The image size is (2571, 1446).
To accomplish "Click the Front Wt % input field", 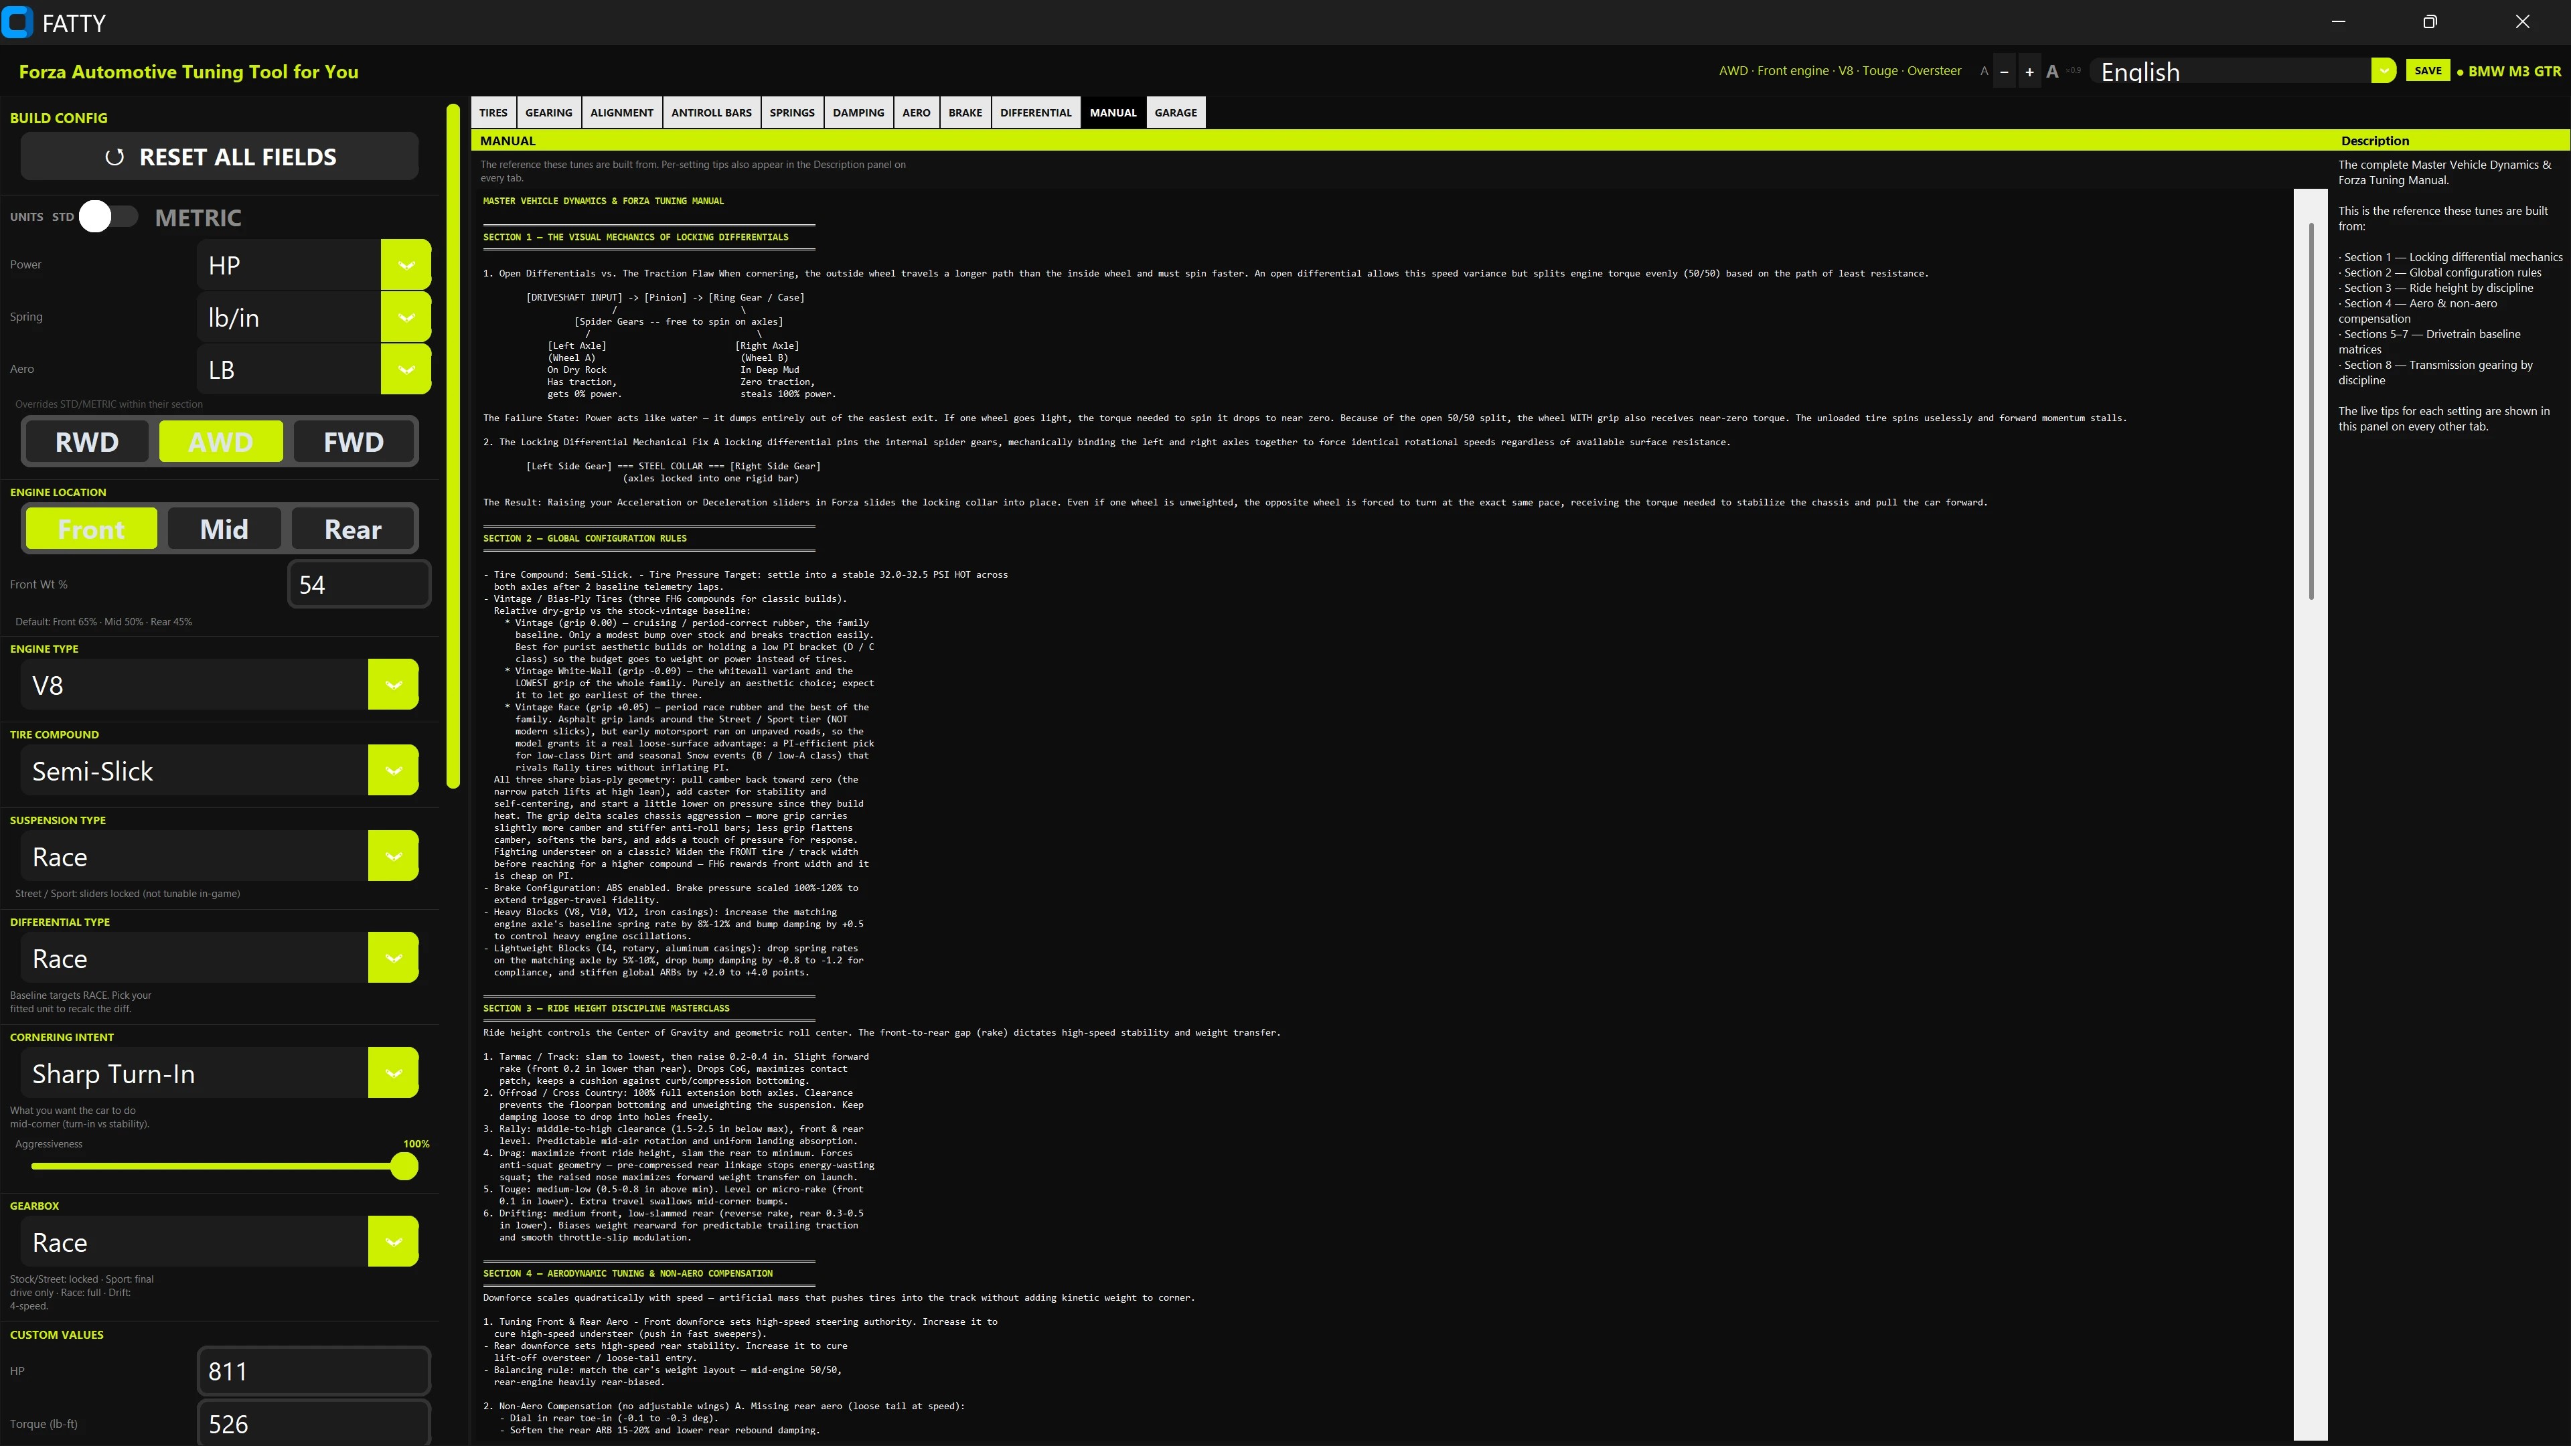I will [360, 585].
